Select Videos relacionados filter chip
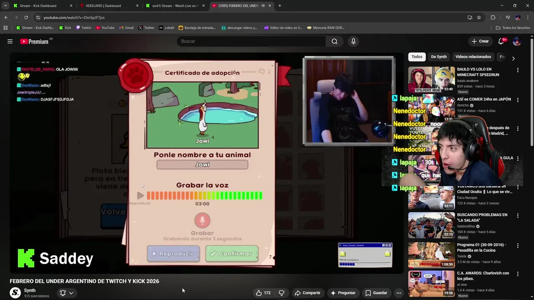Viewport: 534px width, 300px height. [473, 57]
